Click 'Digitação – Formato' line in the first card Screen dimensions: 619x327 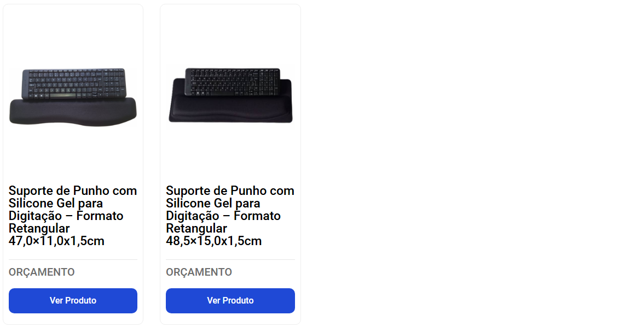(x=66, y=216)
